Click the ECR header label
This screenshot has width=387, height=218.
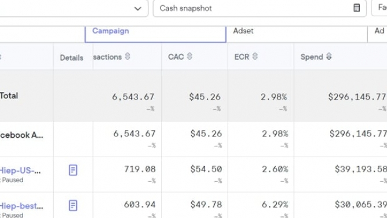(x=241, y=57)
